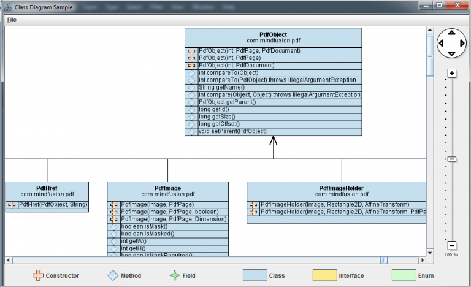Viewport: 471px width, 287px height.
Task: Click the vertical scrollbar thumb
Action: [x=430, y=56]
